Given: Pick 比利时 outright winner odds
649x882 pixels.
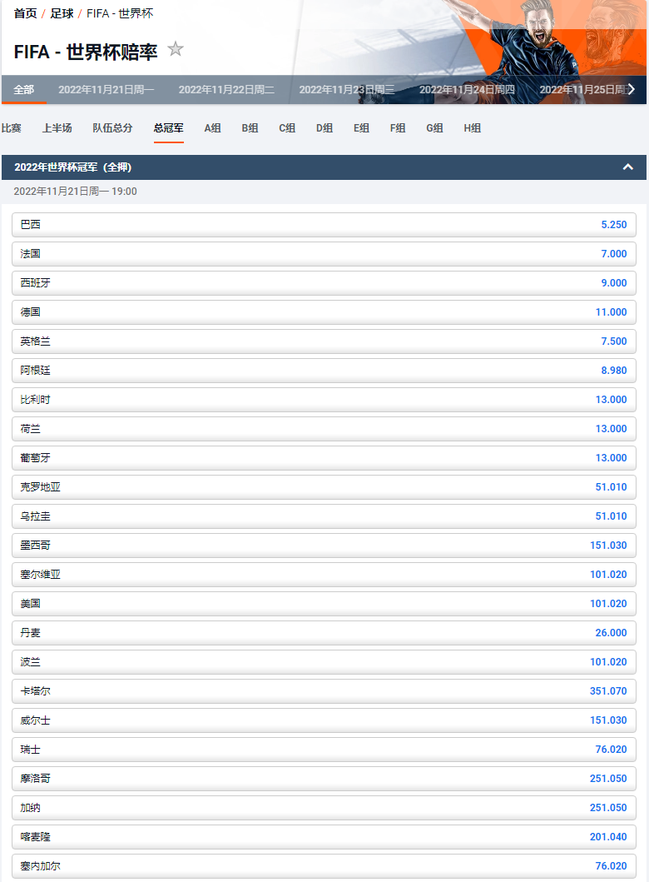Looking at the screenshot, I should (x=324, y=400).
